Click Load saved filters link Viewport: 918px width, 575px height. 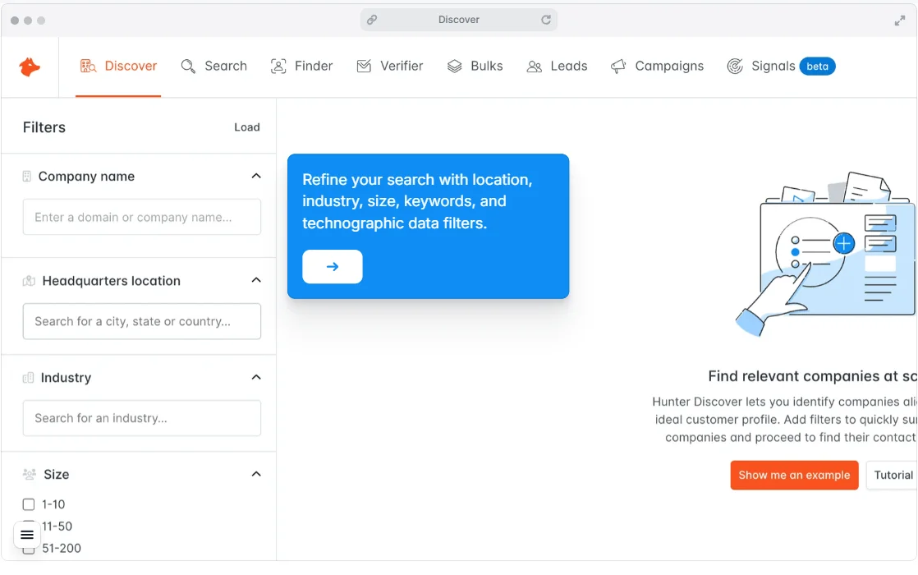[247, 127]
